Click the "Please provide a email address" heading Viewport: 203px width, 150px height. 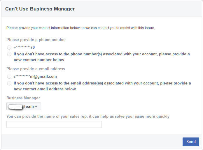click(x=36, y=69)
